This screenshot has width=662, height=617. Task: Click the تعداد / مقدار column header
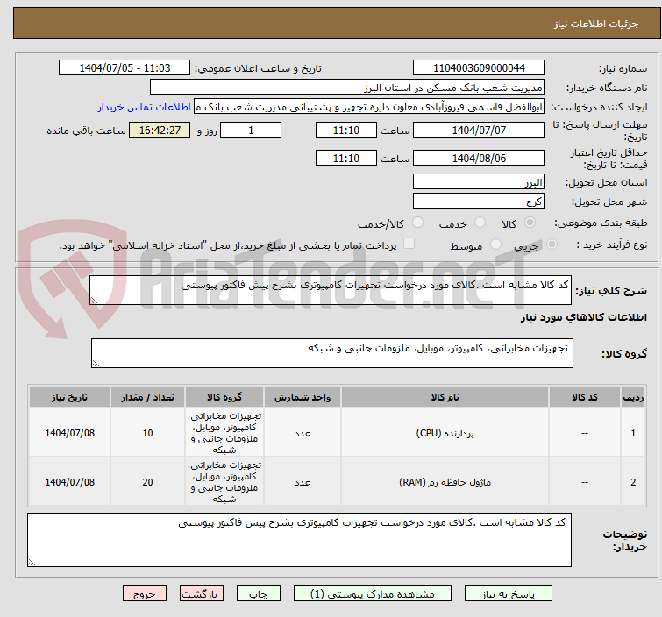147,397
